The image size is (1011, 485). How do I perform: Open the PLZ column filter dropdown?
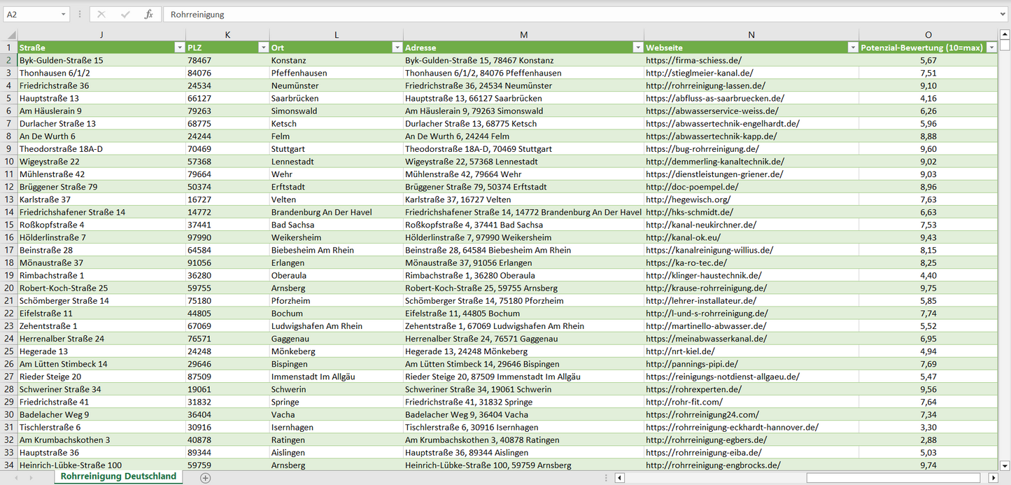coord(263,48)
